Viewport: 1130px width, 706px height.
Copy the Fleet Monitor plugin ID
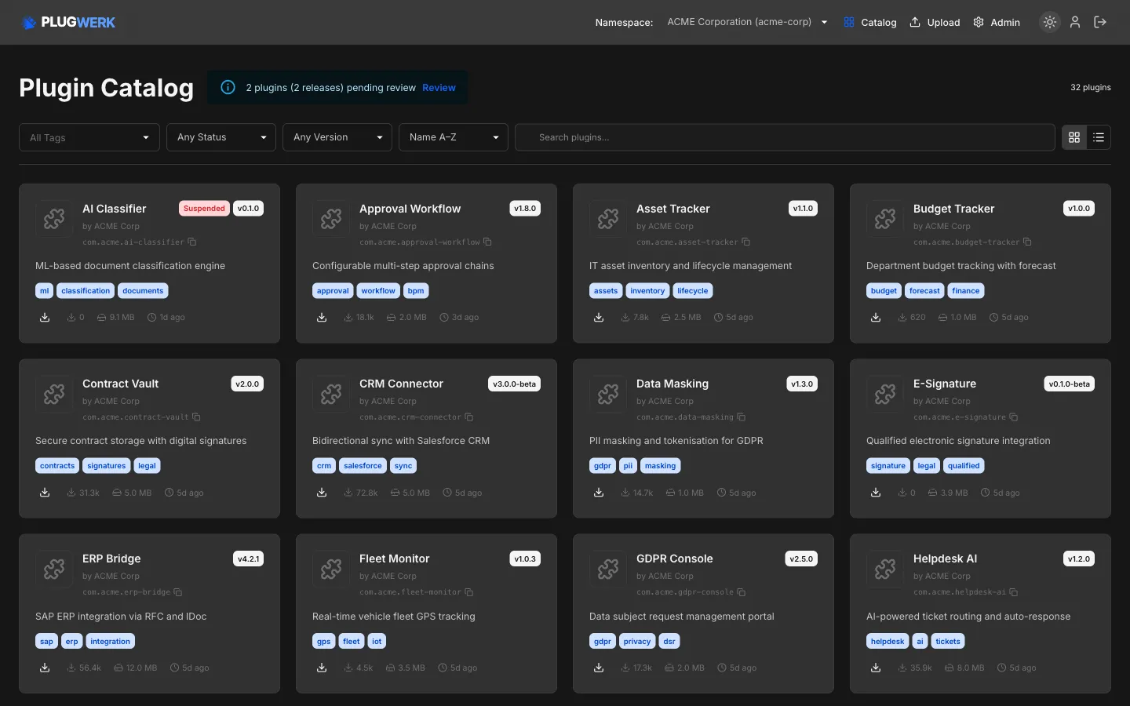pos(469,592)
